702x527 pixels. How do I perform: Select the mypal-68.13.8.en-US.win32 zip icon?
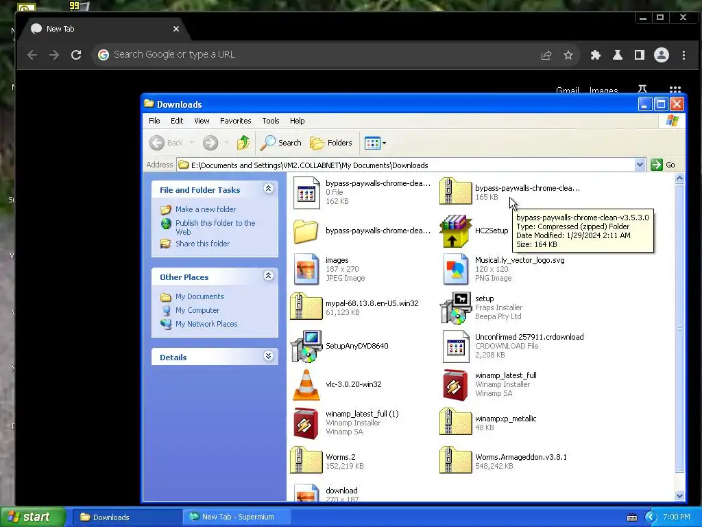[x=306, y=306]
